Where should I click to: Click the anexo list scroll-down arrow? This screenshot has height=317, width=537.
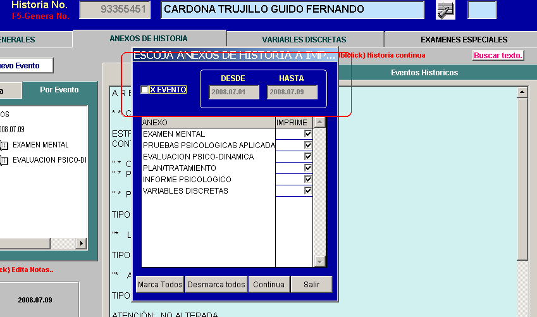[x=319, y=261]
